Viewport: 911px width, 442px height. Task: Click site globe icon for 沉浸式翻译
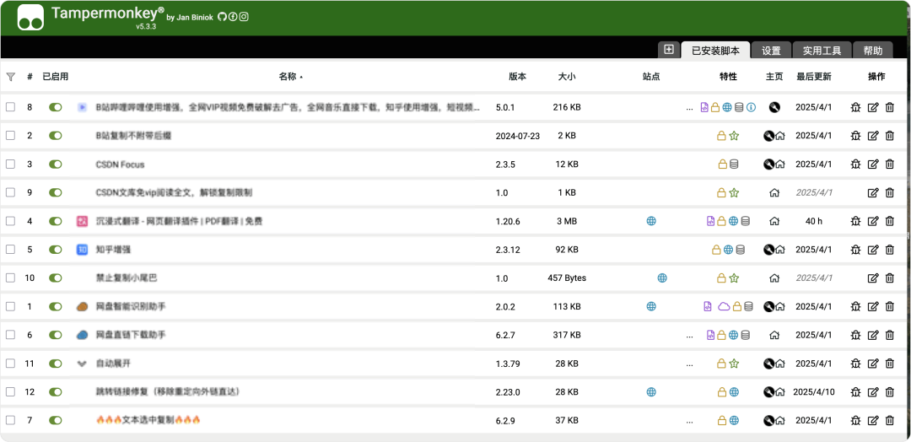[651, 221]
